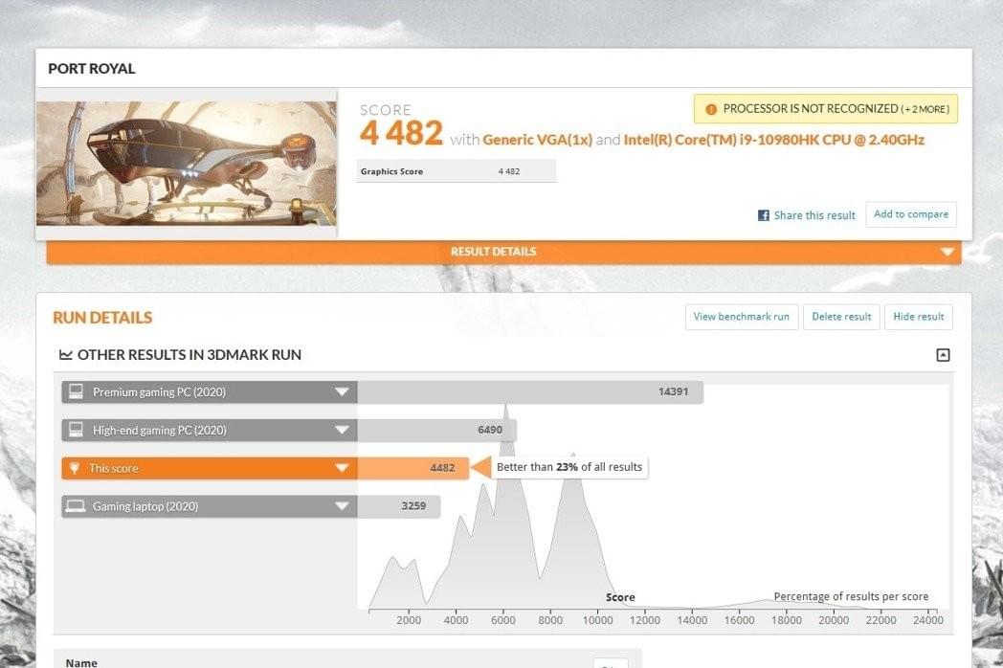The width and height of the screenshot is (1003, 668).
Task: Click the OTHER RESULTS IN 3DMARK RUN heading
Action: [189, 354]
